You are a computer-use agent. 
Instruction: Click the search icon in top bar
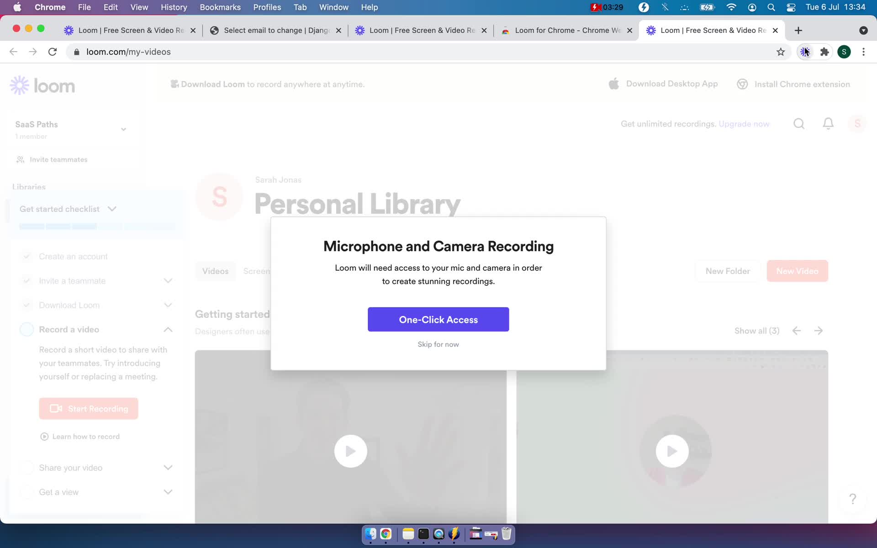pos(798,124)
